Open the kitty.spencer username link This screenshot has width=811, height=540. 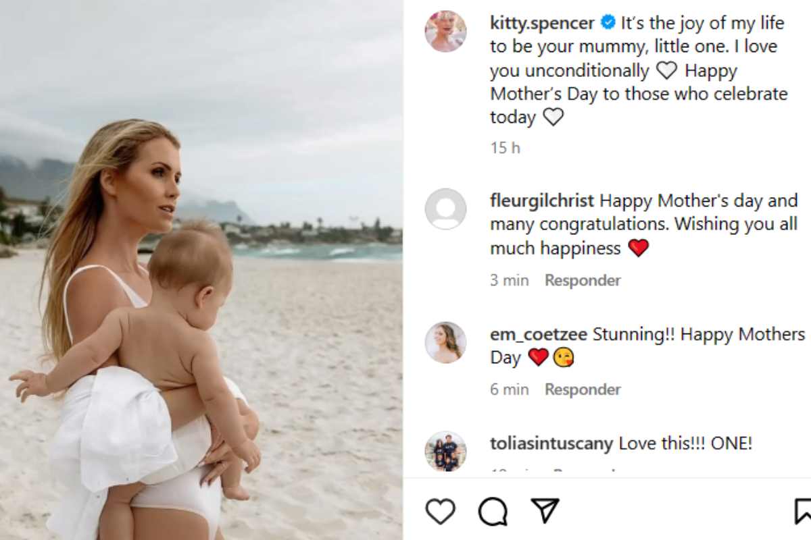[542, 23]
